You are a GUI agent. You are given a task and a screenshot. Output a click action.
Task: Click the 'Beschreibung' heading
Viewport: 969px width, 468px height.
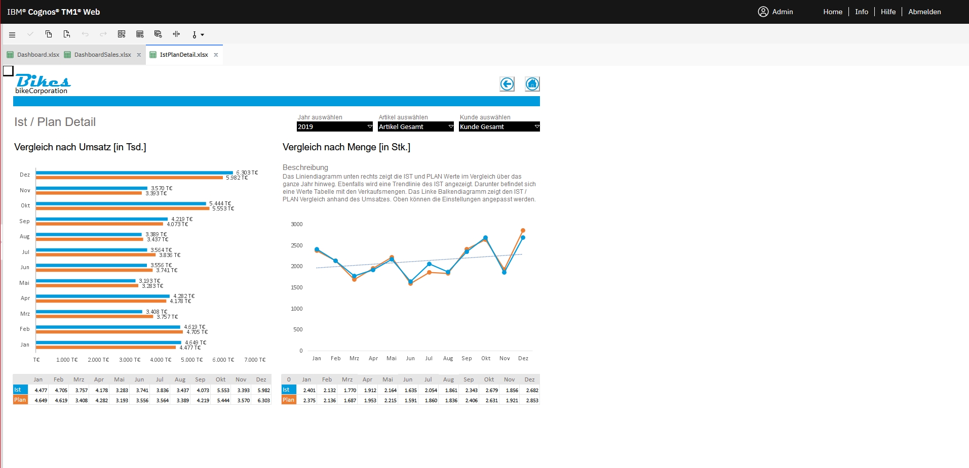pos(305,167)
